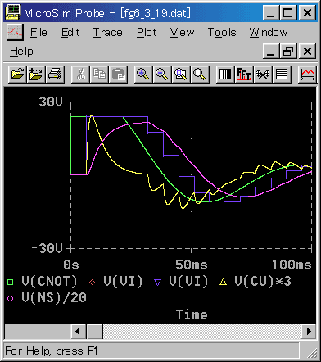This screenshot has width=321, height=362.
Task: Open the View menu
Action: coord(182,33)
